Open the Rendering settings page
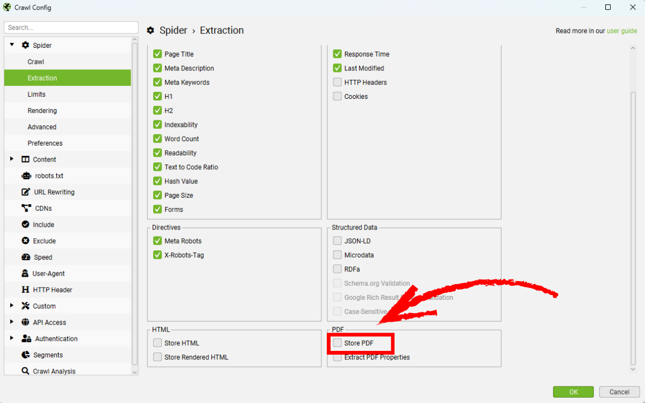This screenshot has height=403, width=645. [42, 111]
